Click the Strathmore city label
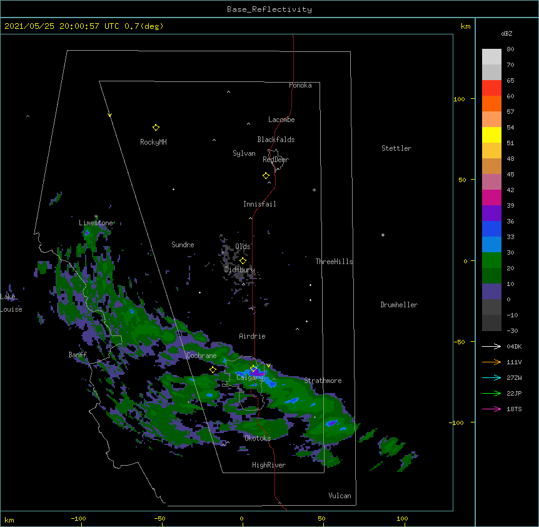 (323, 381)
